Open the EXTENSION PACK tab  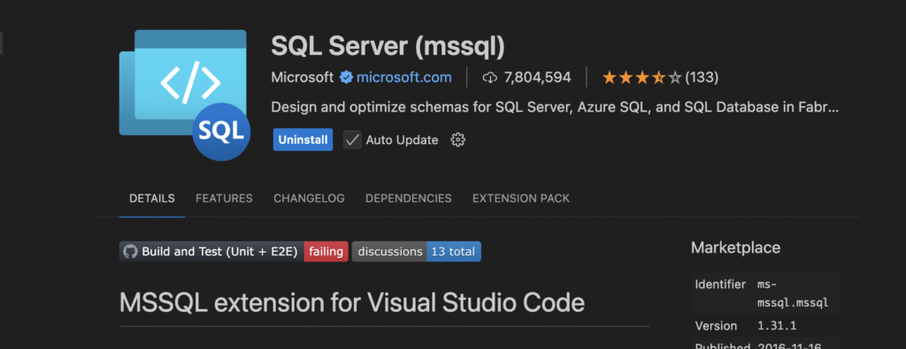[x=521, y=199]
